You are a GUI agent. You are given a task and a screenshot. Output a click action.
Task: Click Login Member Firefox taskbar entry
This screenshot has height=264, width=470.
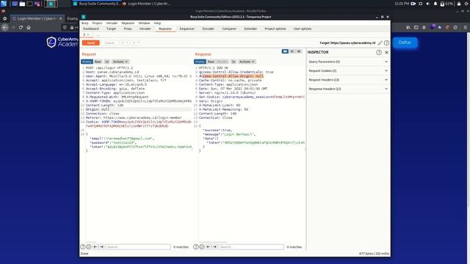point(146,4)
